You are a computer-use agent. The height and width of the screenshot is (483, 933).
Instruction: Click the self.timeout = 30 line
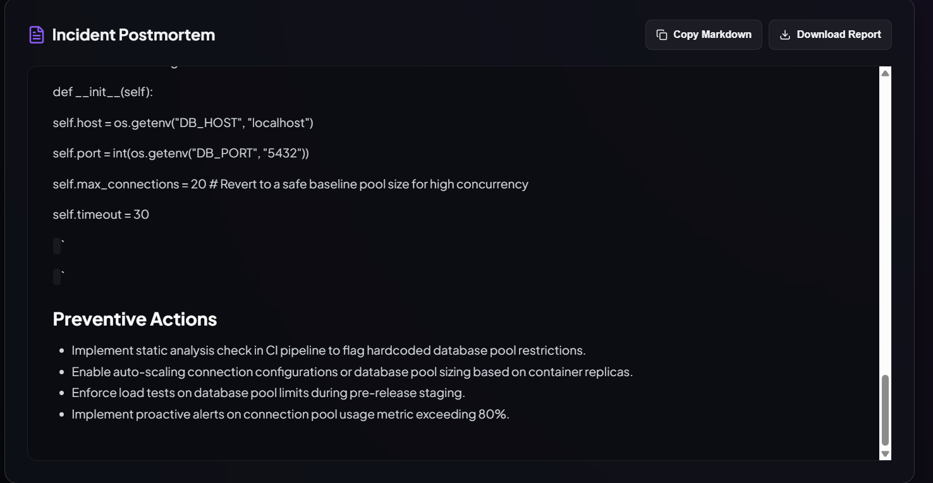pos(101,215)
